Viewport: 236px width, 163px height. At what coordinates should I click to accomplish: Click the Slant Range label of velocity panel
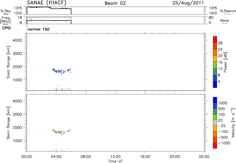[8, 123]
